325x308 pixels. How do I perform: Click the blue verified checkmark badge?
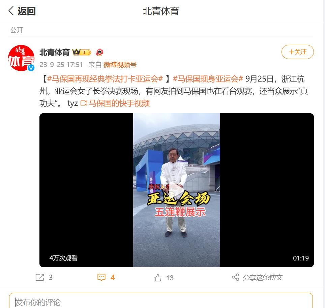pyautogui.click(x=31, y=67)
